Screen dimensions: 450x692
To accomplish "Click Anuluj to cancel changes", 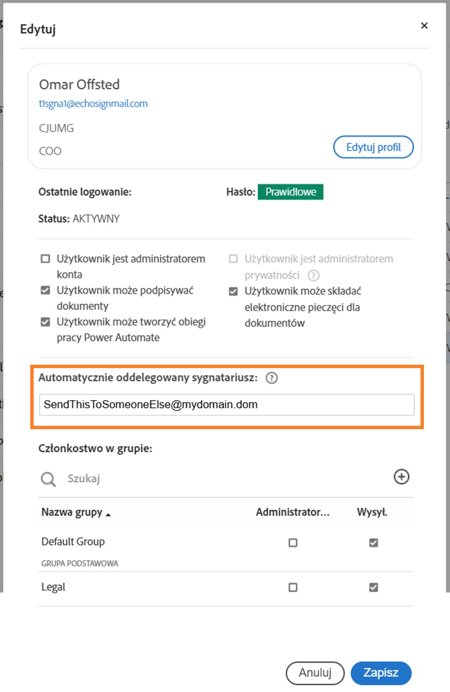I will pyautogui.click(x=315, y=673).
